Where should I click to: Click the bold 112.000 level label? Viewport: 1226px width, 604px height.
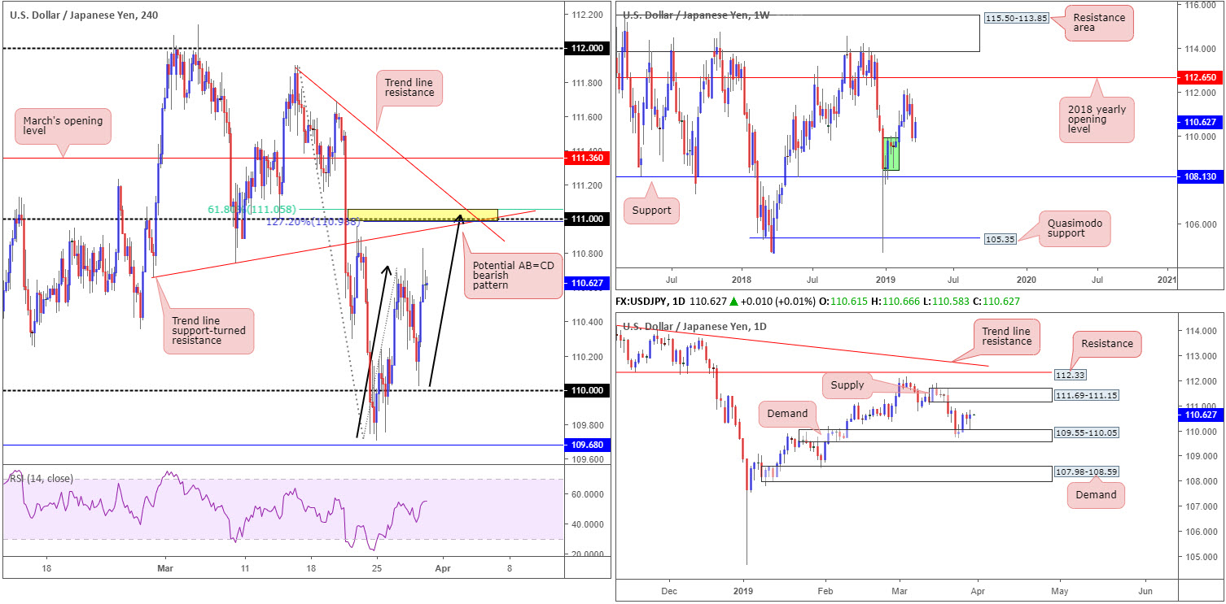coord(587,49)
